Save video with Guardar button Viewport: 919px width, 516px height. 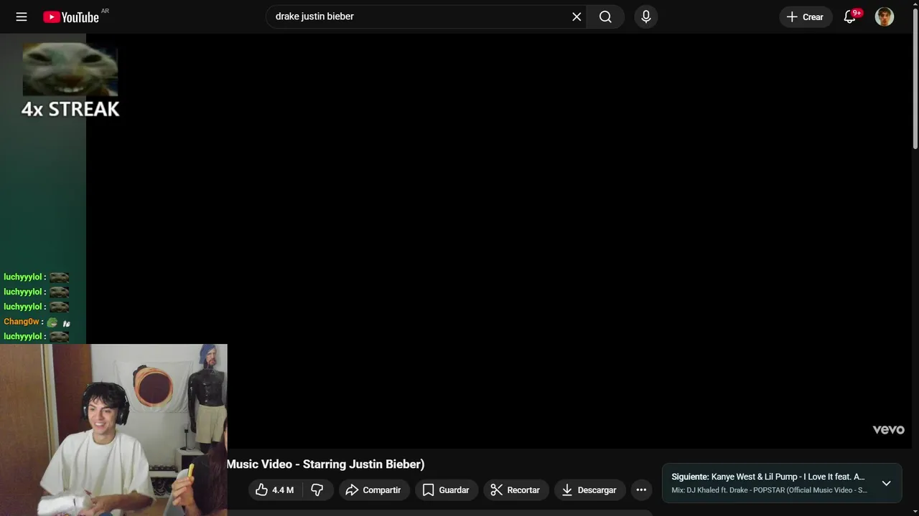tap(447, 490)
